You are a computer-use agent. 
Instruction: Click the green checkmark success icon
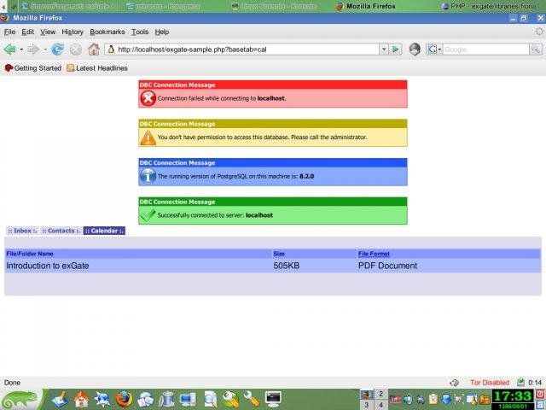pyautogui.click(x=148, y=215)
